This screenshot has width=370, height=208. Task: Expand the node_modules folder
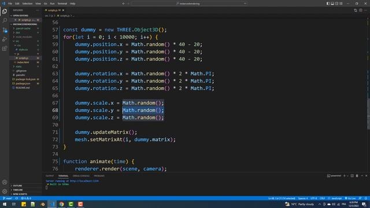23,37
